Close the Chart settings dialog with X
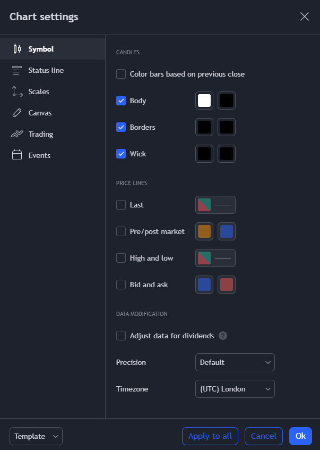This screenshot has height=450, width=320. click(305, 16)
